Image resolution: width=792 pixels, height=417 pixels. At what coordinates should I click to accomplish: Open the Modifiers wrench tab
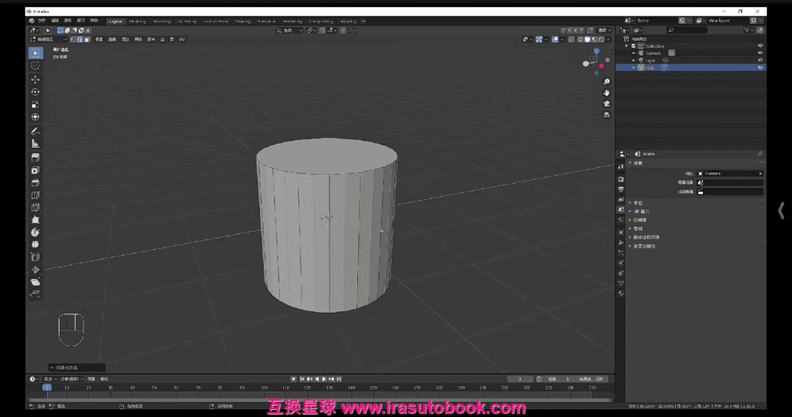tap(621, 243)
